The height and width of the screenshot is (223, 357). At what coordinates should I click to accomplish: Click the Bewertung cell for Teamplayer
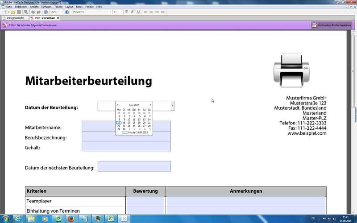click(145, 201)
